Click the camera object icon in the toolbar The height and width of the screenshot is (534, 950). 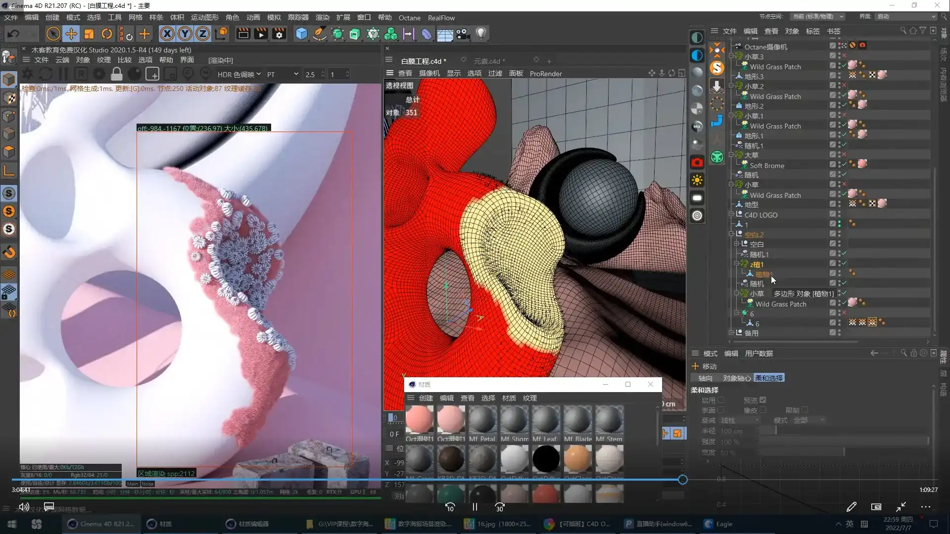pyautogui.click(x=463, y=34)
